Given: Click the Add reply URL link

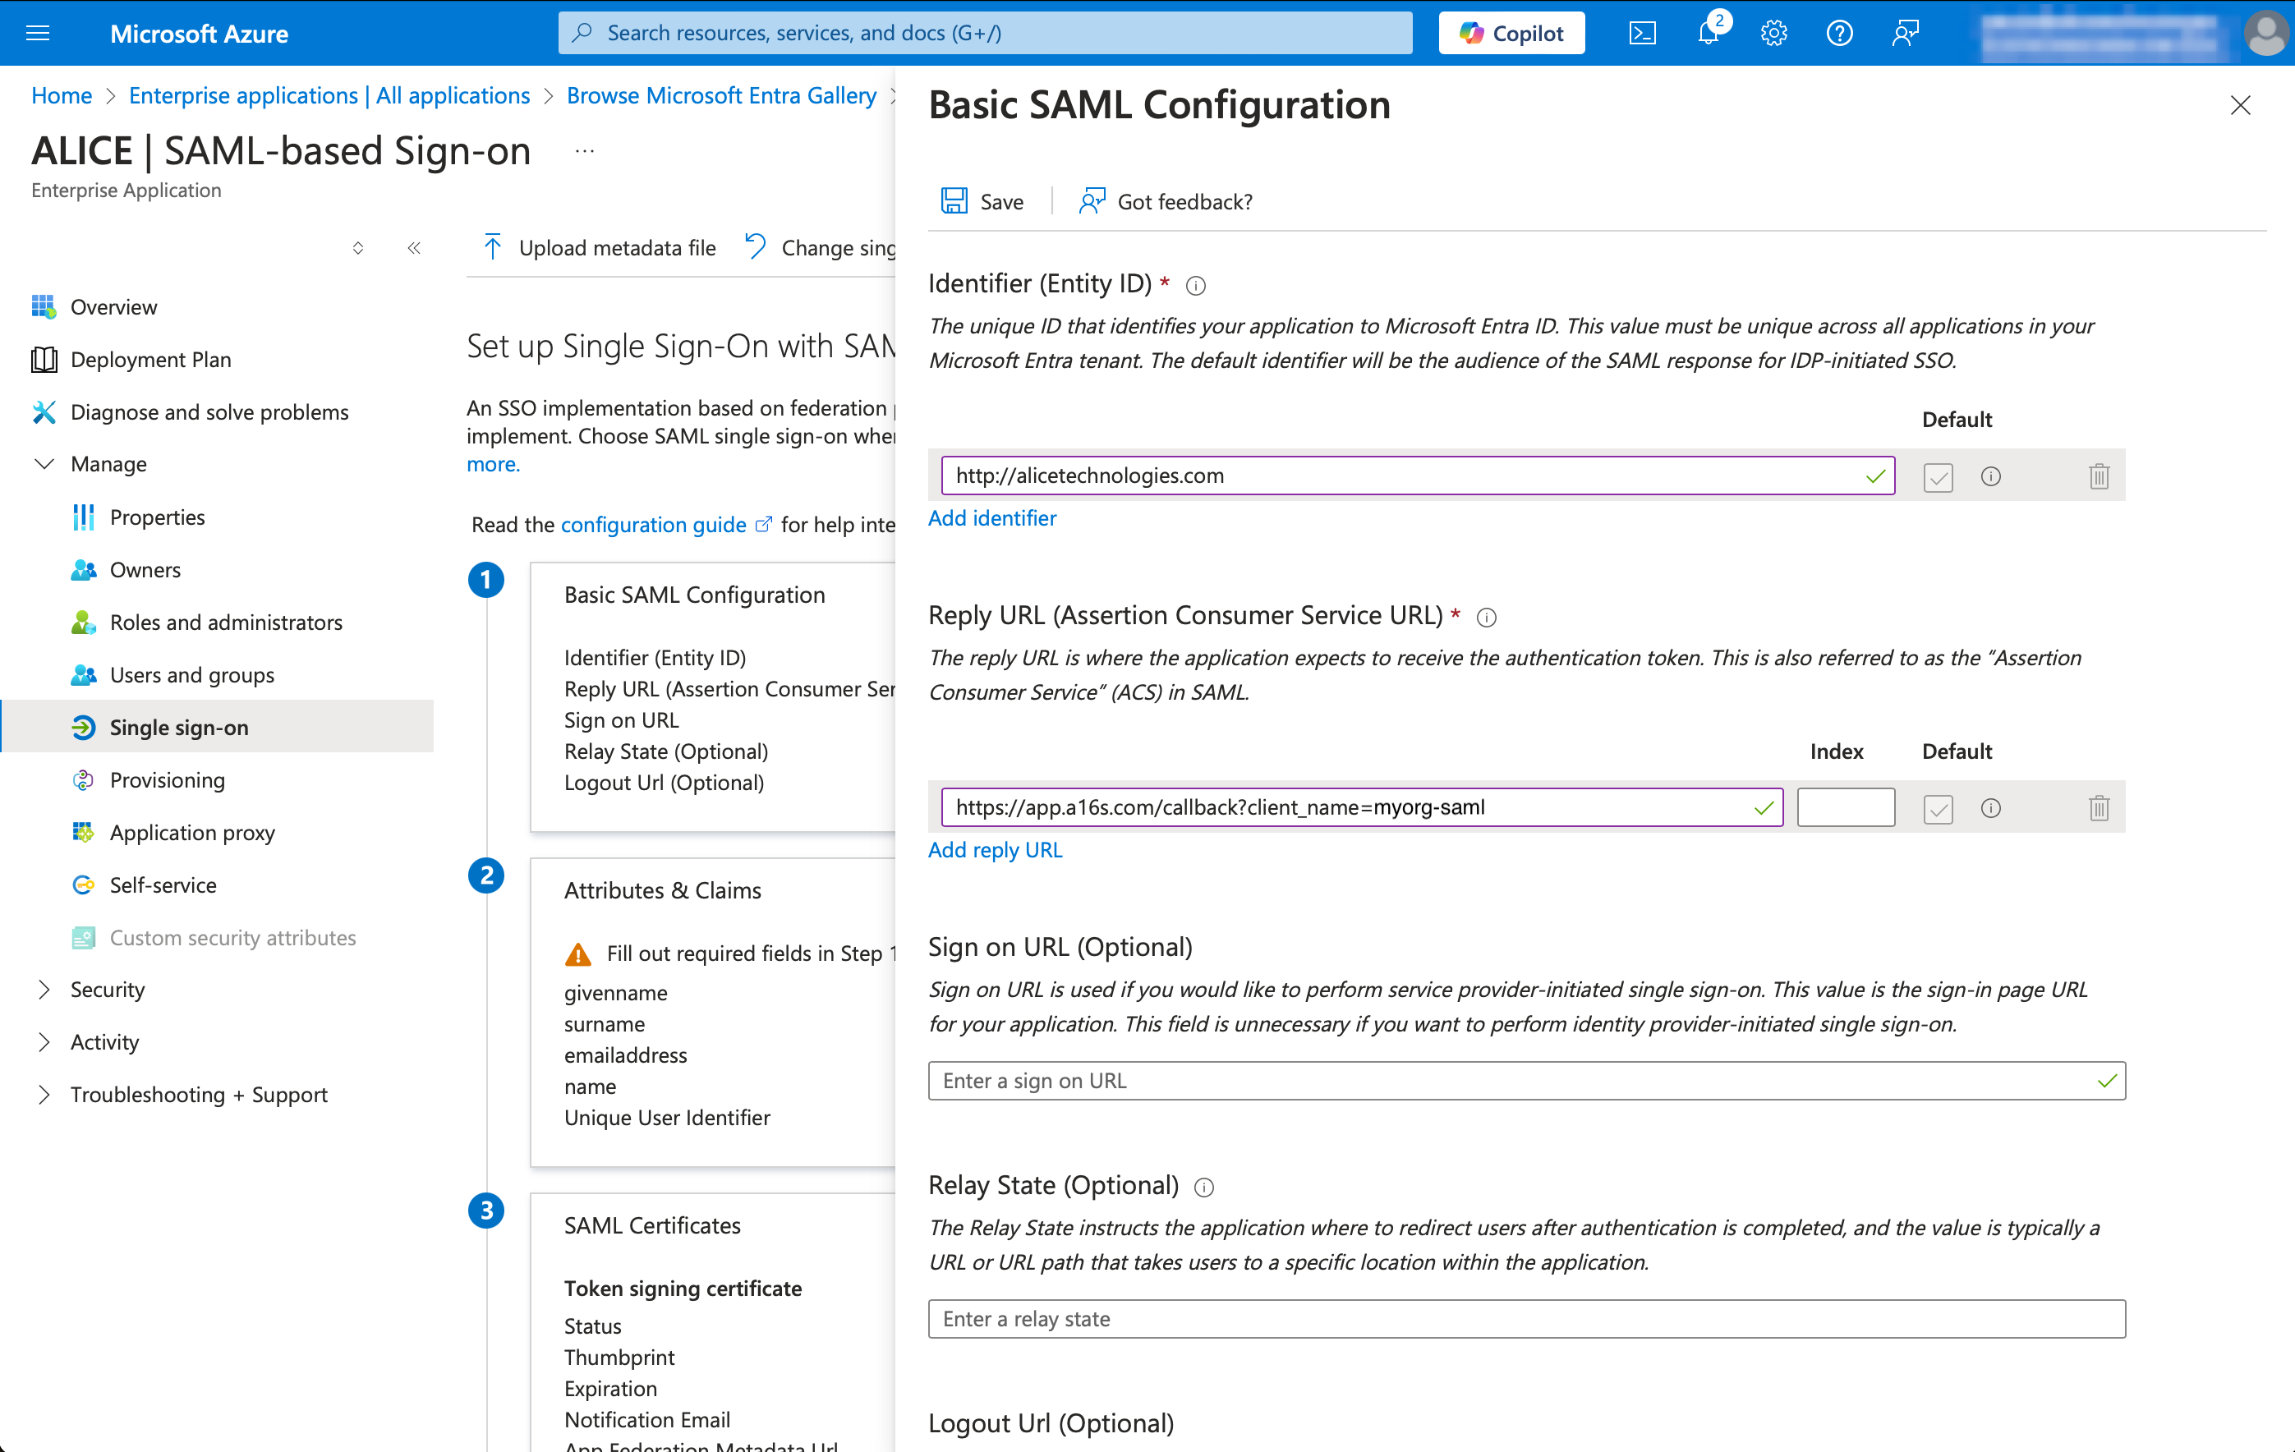Looking at the screenshot, I should point(995,850).
